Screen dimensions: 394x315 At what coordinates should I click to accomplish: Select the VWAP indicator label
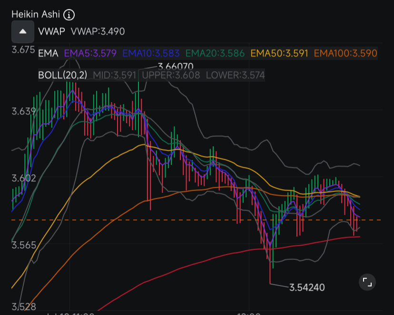tap(51, 32)
